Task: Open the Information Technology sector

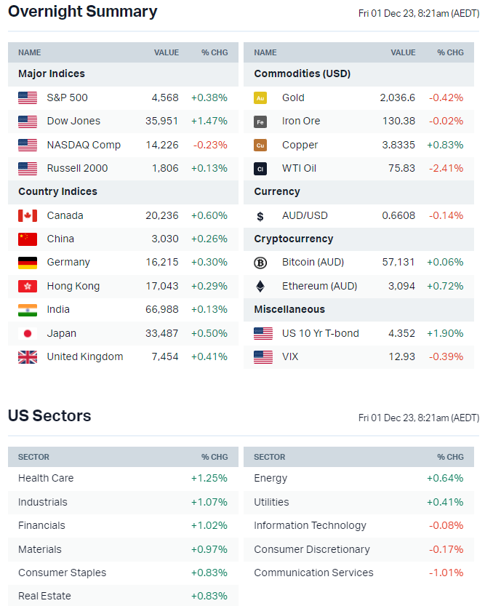Action: pos(310,525)
